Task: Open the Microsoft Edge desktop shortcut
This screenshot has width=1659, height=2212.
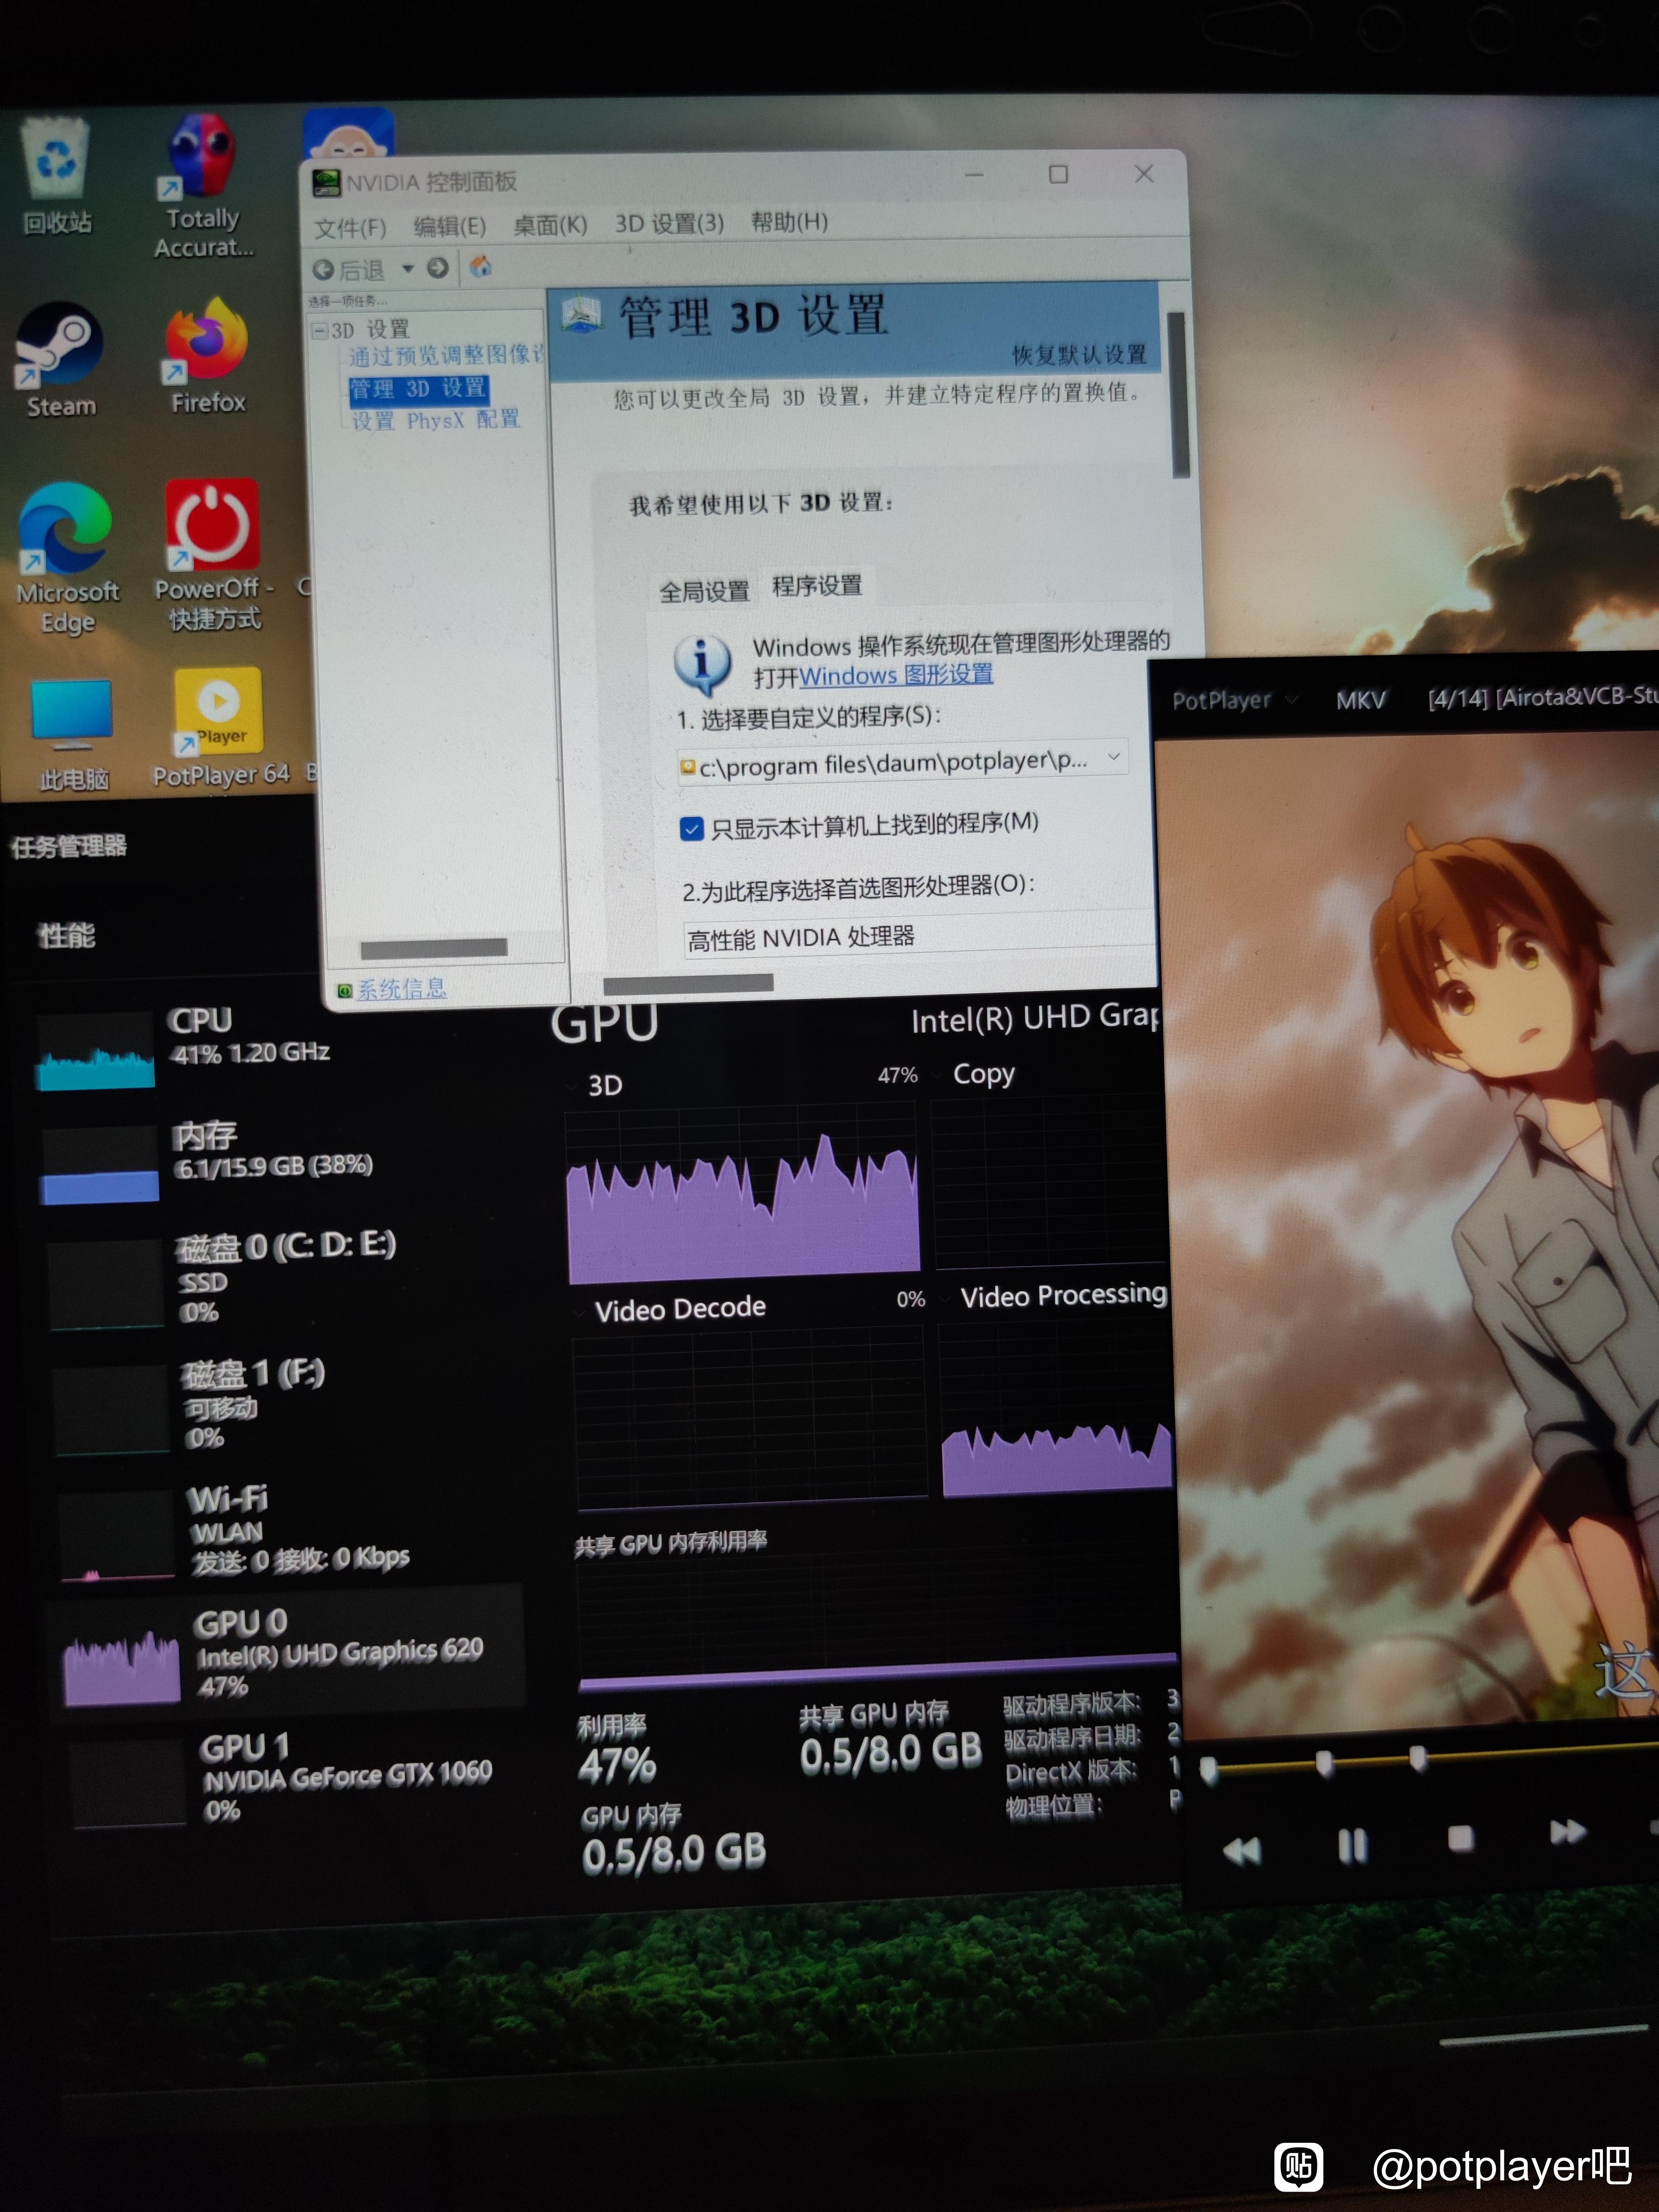Action: (66, 557)
